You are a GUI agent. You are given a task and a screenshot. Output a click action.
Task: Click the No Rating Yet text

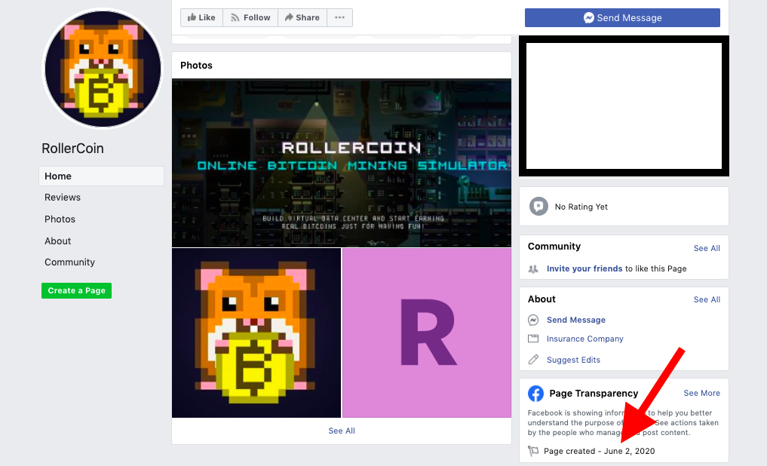pos(581,207)
